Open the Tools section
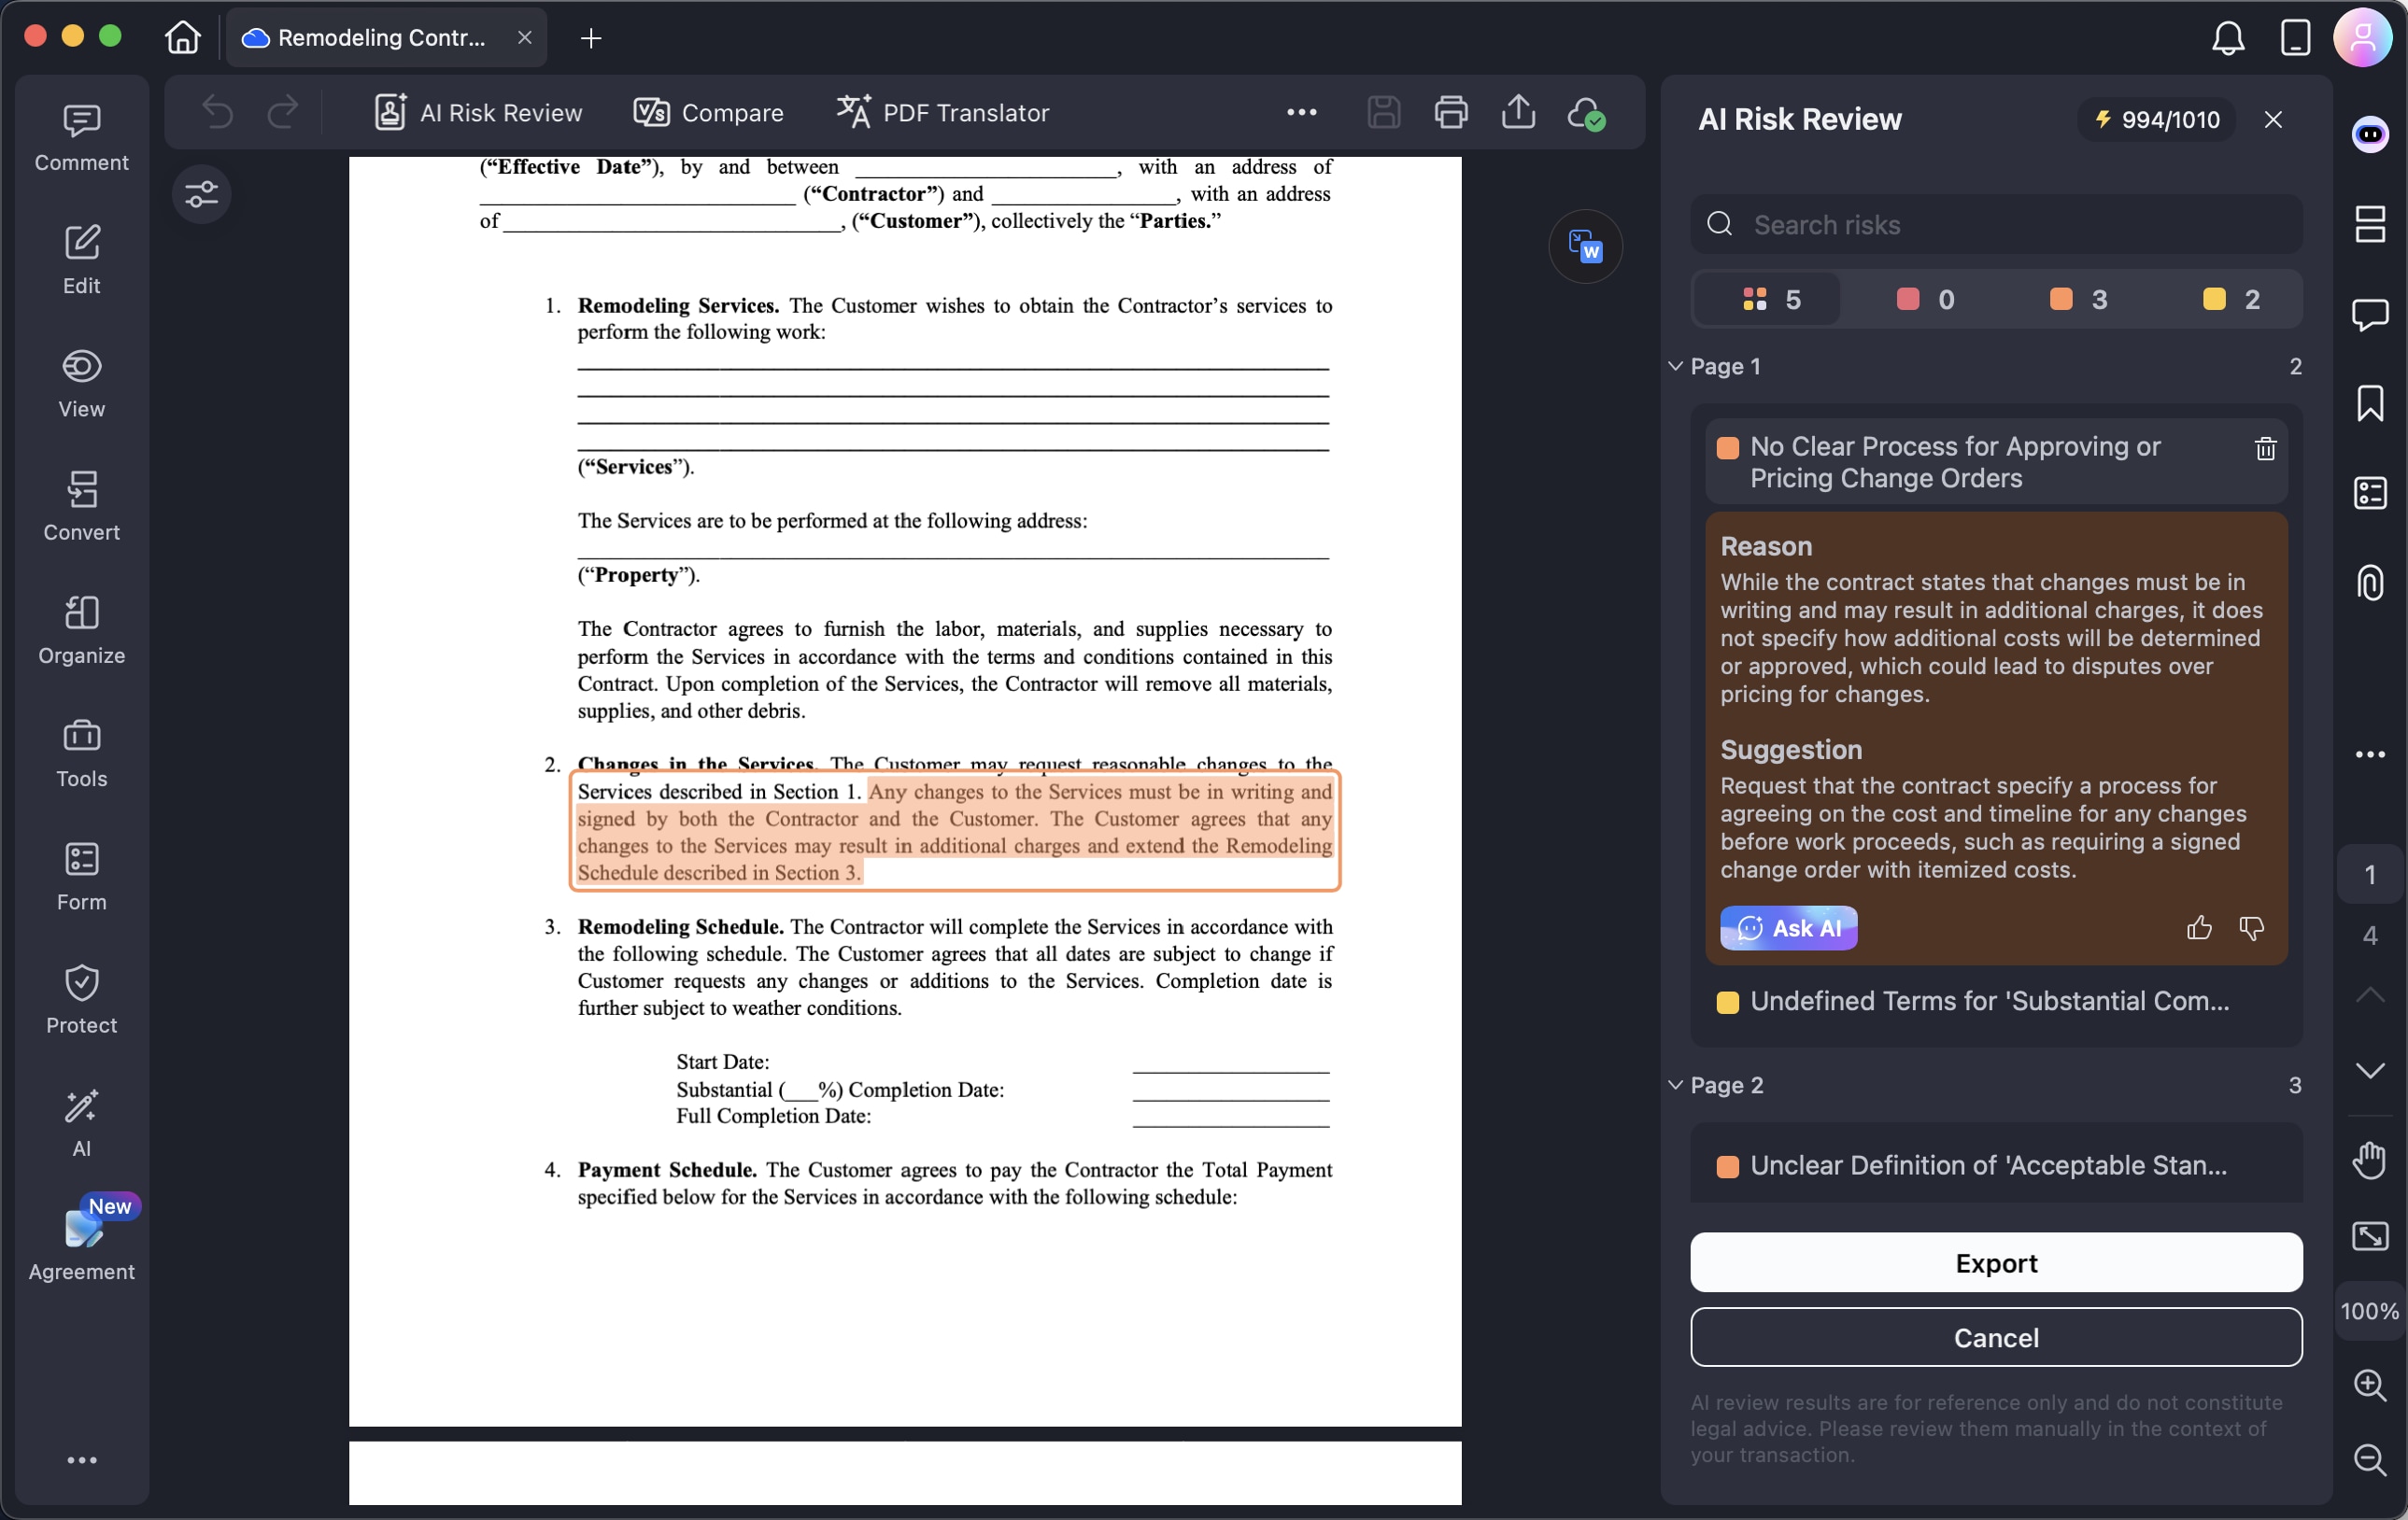This screenshot has width=2408, height=1520. pyautogui.click(x=81, y=753)
